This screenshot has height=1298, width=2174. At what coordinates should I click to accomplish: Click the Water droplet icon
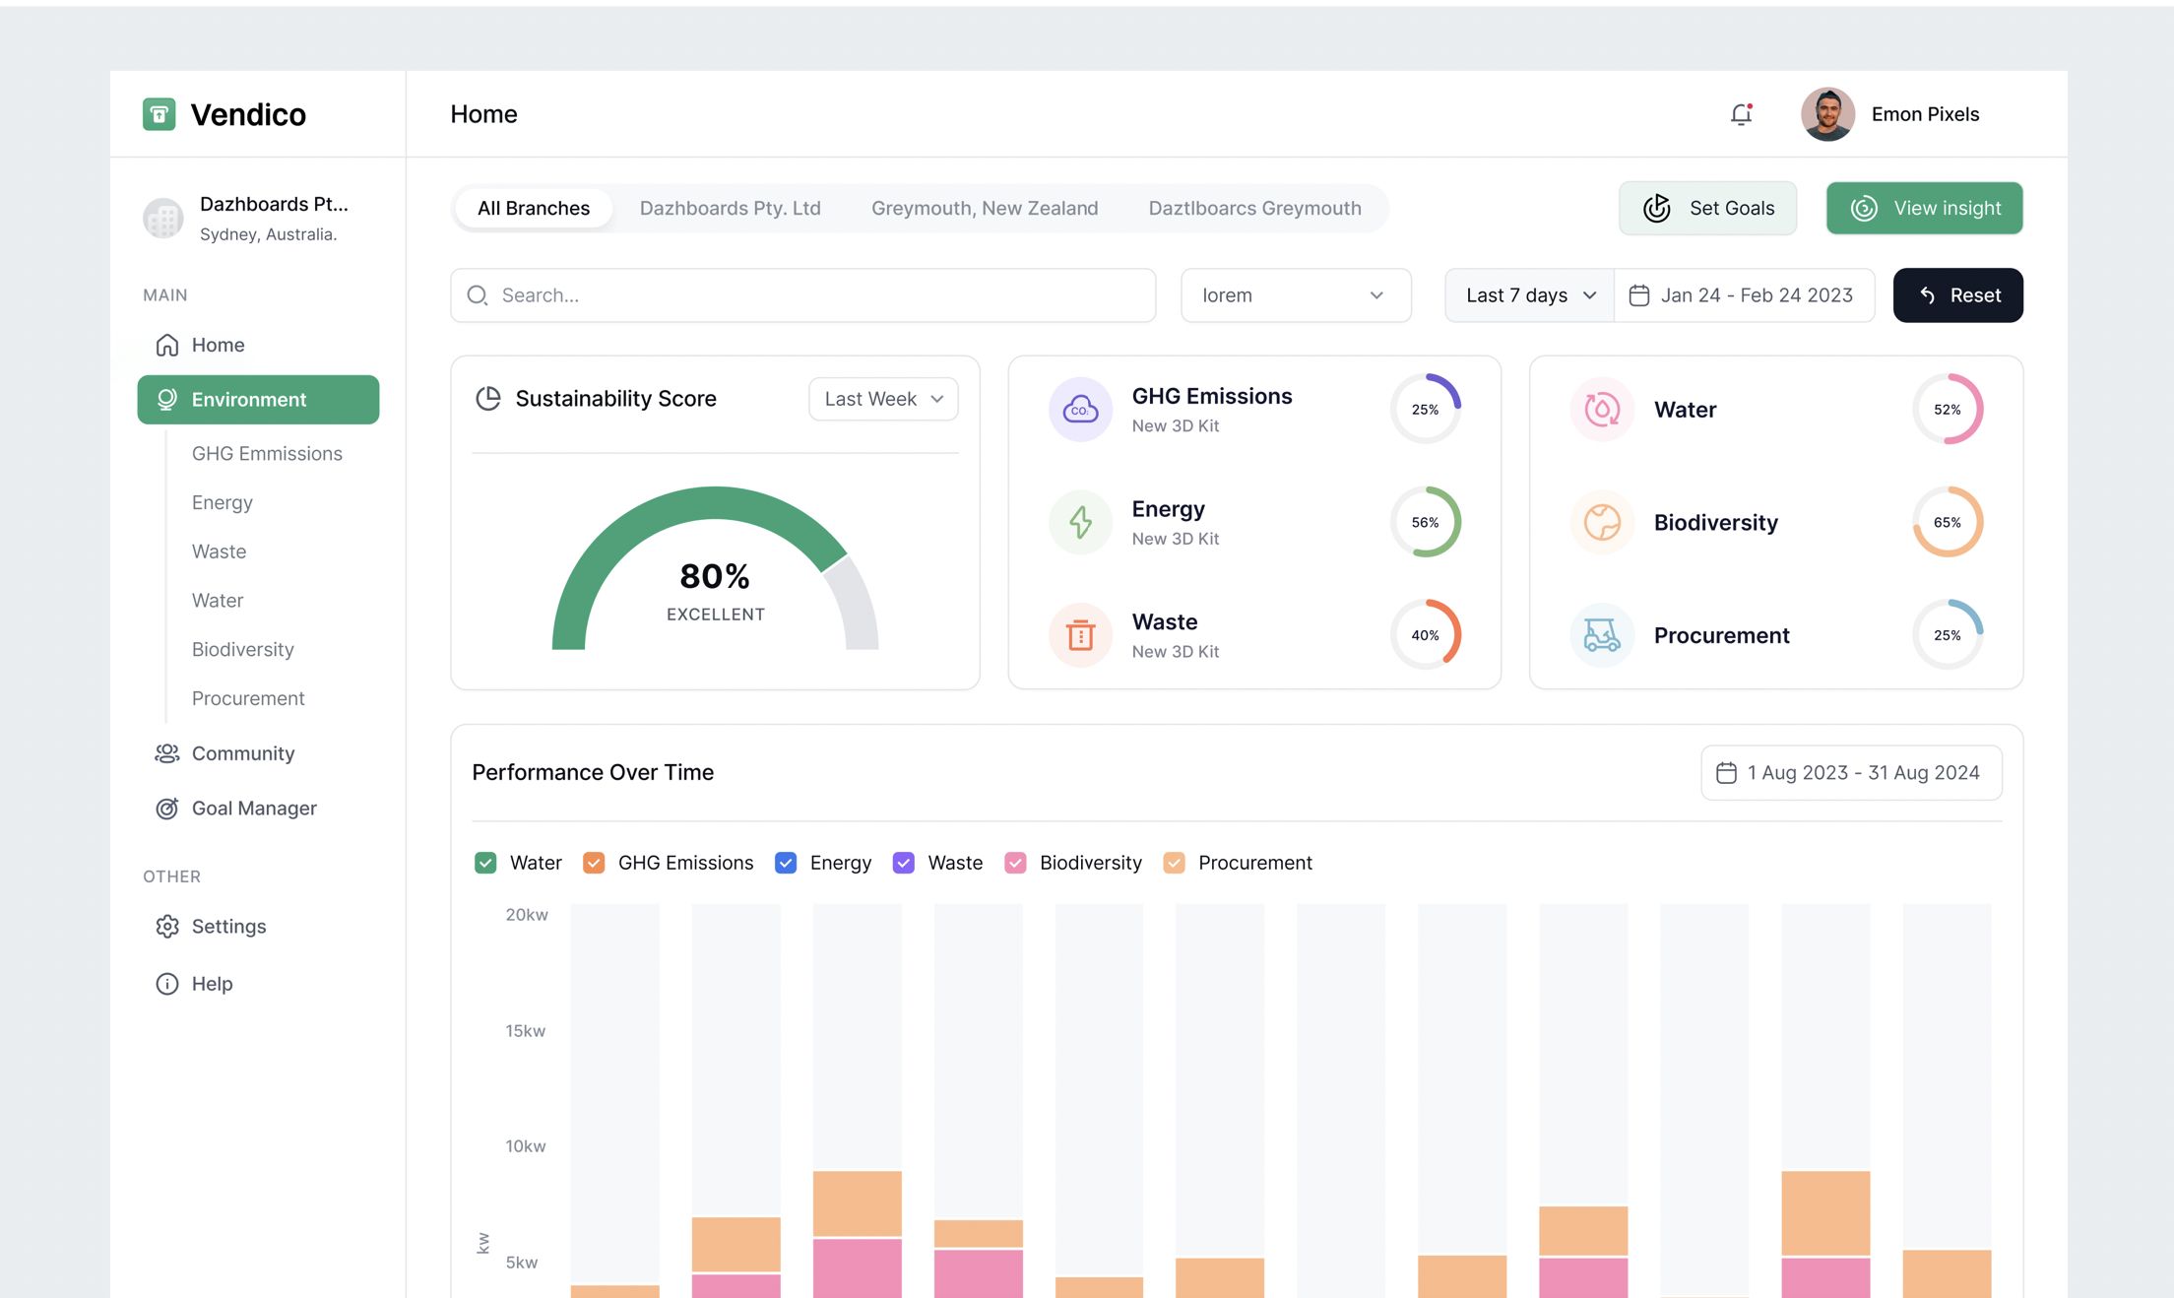1602,409
